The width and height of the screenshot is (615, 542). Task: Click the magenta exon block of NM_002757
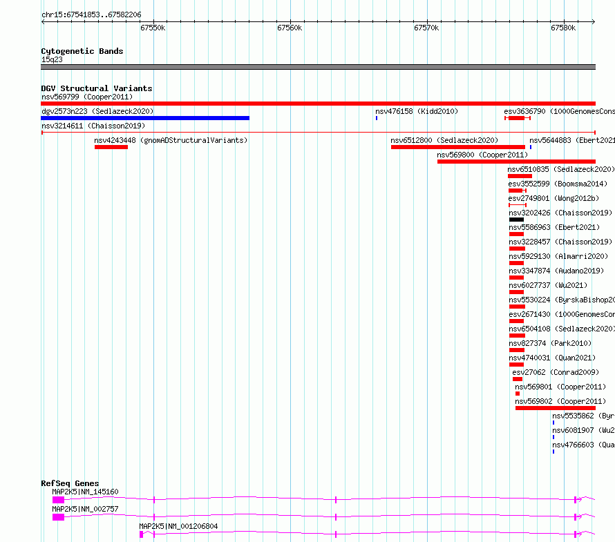(59, 517)
